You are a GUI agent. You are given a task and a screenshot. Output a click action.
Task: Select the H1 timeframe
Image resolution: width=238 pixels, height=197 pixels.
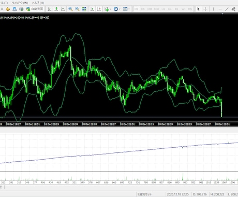pos(163,9)
